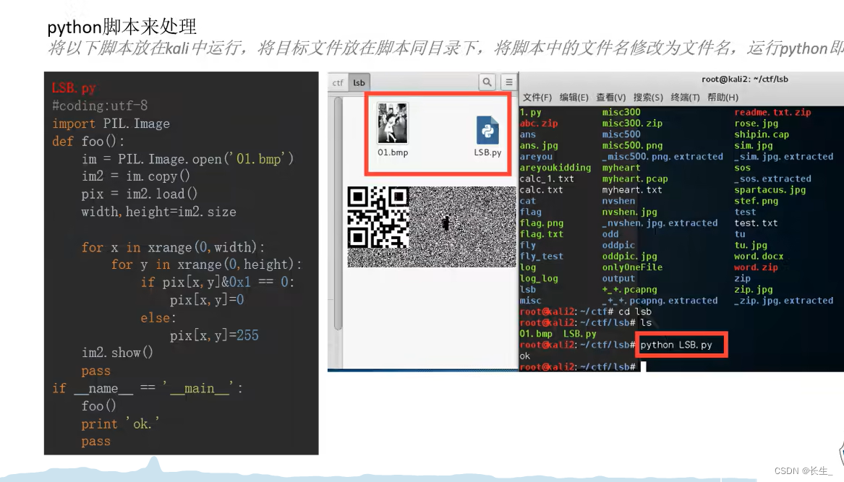The width and height of the screenshot is (844, 482).
Task: Click 'myheart.pcap' in terminal listing
Action: (x=634, y=178)
